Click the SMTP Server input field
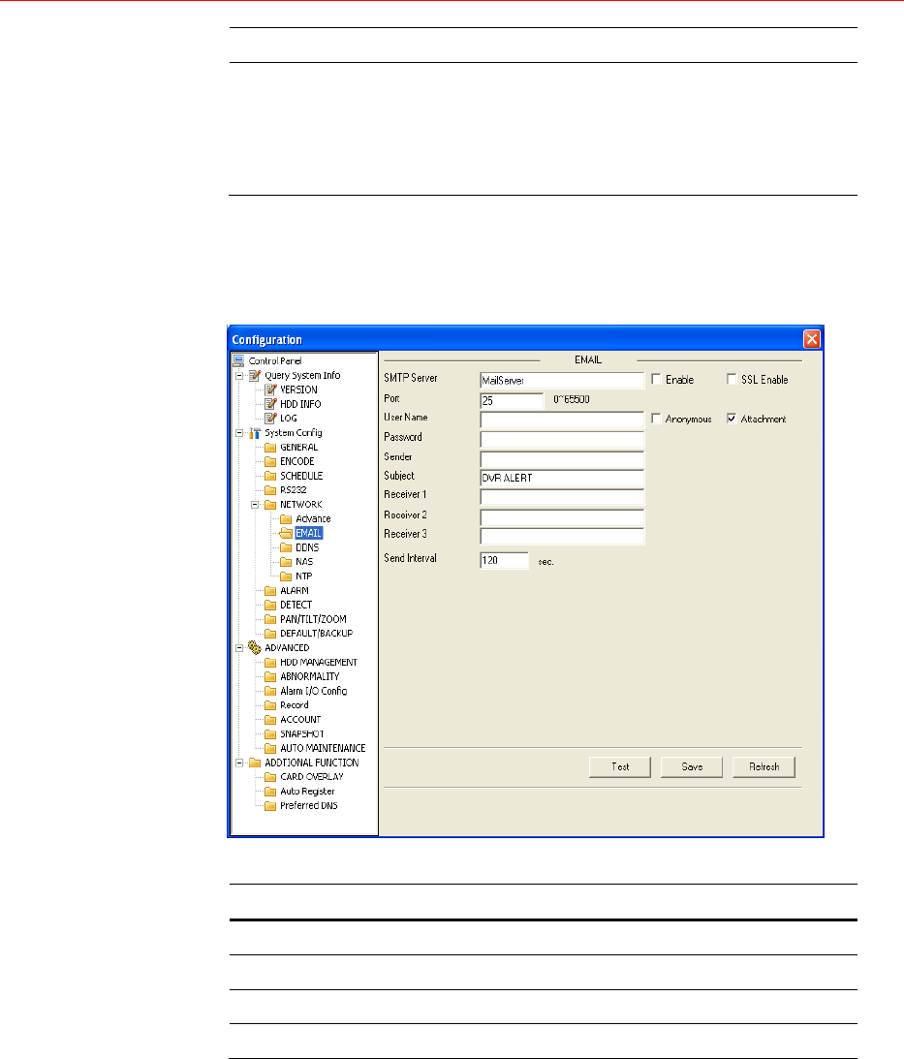904x1059 pixels. (562, 380)
